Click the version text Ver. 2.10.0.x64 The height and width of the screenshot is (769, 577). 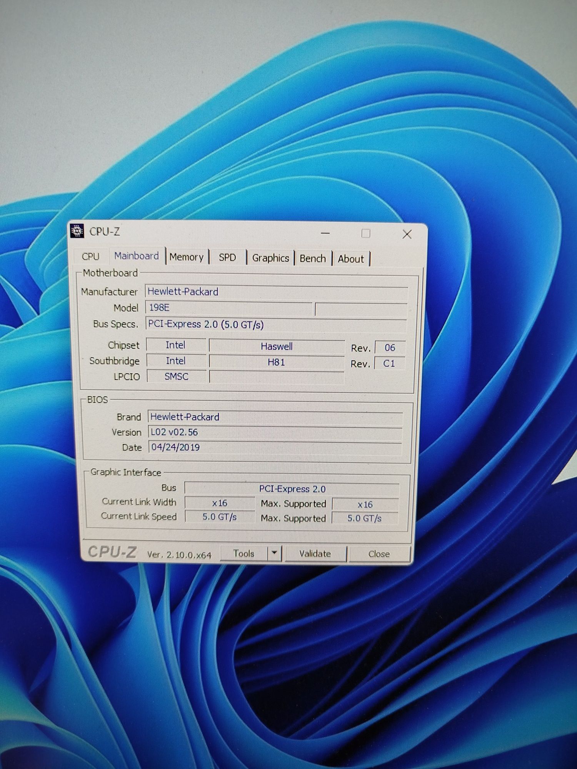(x=179, y=555)
